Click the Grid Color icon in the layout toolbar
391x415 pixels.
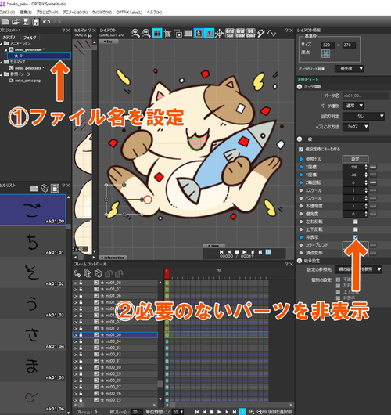click(x=240, y=33)
